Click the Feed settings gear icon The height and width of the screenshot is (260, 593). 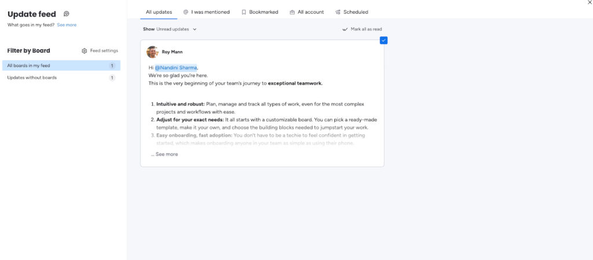click(x=85, y=51)
